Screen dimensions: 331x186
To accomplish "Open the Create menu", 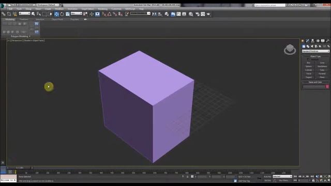I will click(48, 9).
